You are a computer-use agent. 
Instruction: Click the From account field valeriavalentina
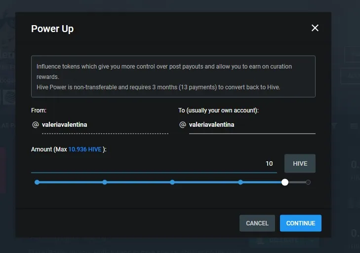[x=105, y=125]
